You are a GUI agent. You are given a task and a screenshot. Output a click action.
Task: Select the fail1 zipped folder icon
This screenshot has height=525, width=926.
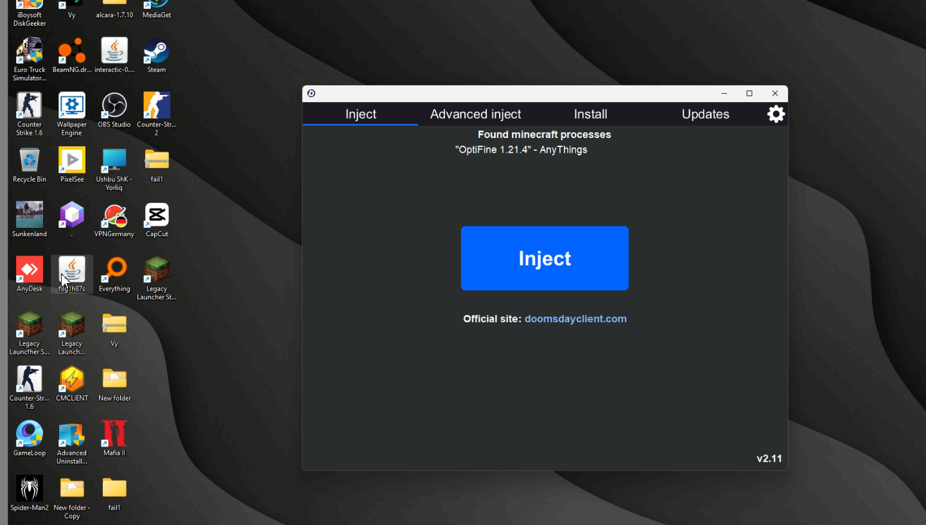click(x=157, y=165)
